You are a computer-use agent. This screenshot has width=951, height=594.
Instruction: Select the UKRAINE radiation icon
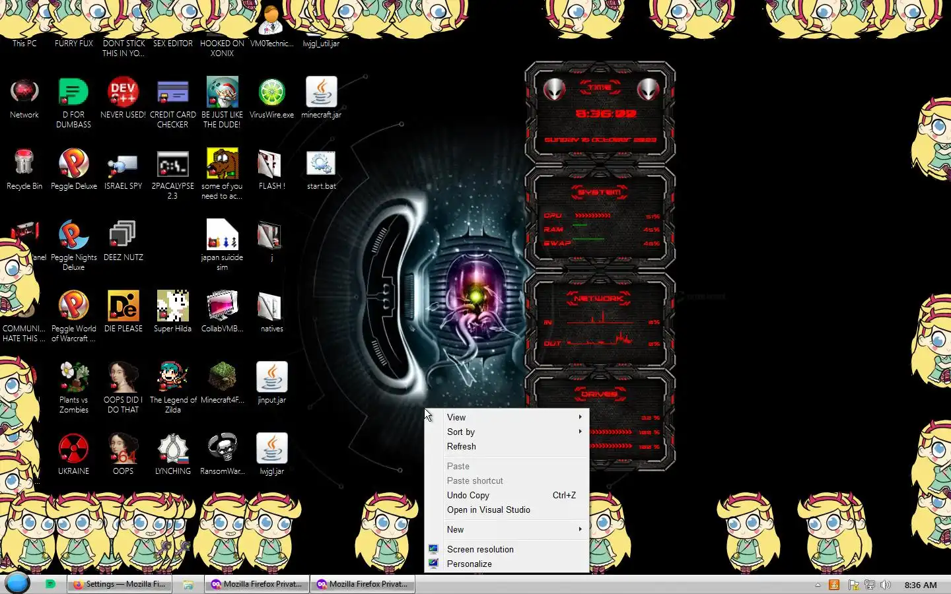pyautogui.click(x=73, y=454)
